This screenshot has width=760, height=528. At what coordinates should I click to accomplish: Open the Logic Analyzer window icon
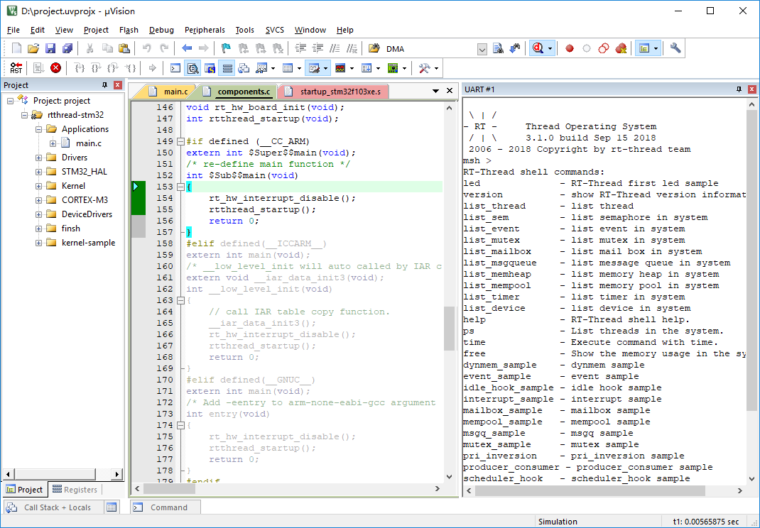click(x=340, y=67)
